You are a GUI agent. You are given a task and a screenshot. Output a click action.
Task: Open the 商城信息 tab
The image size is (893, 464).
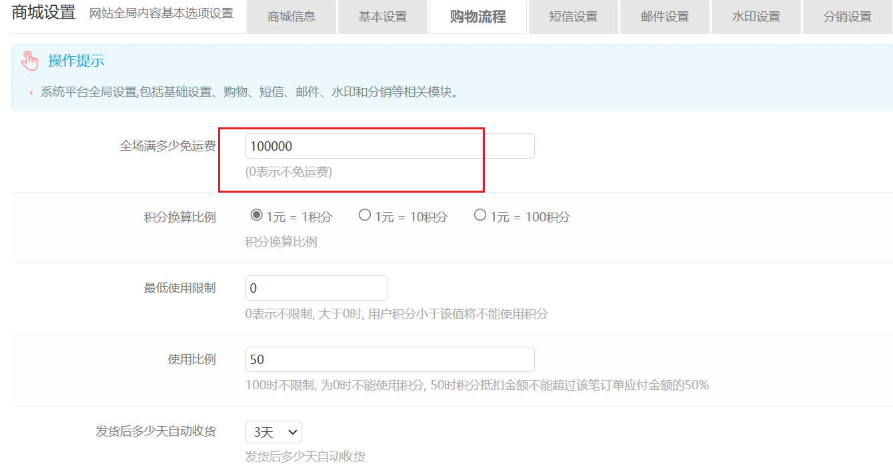(x=291, y=17)
